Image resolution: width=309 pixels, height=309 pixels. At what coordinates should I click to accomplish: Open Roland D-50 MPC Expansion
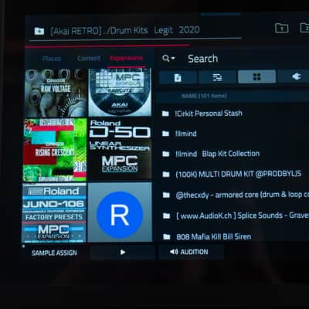[x=120, y=149]
